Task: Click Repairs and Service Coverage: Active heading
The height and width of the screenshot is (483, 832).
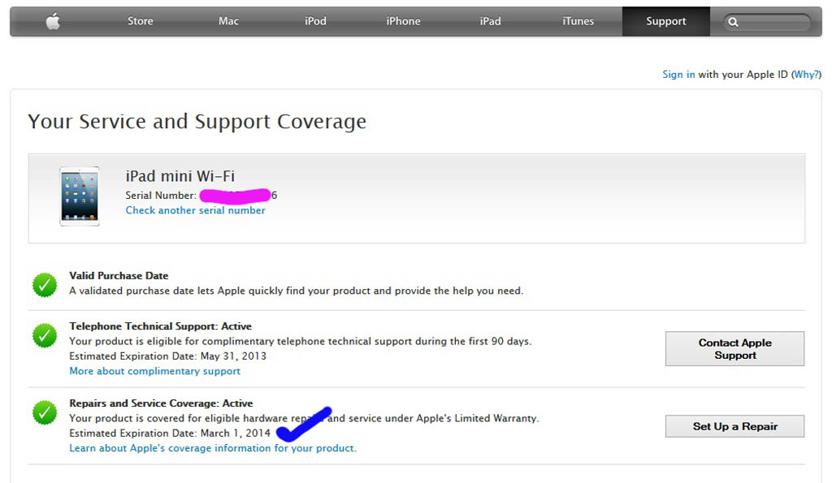Action: [162, 403]
